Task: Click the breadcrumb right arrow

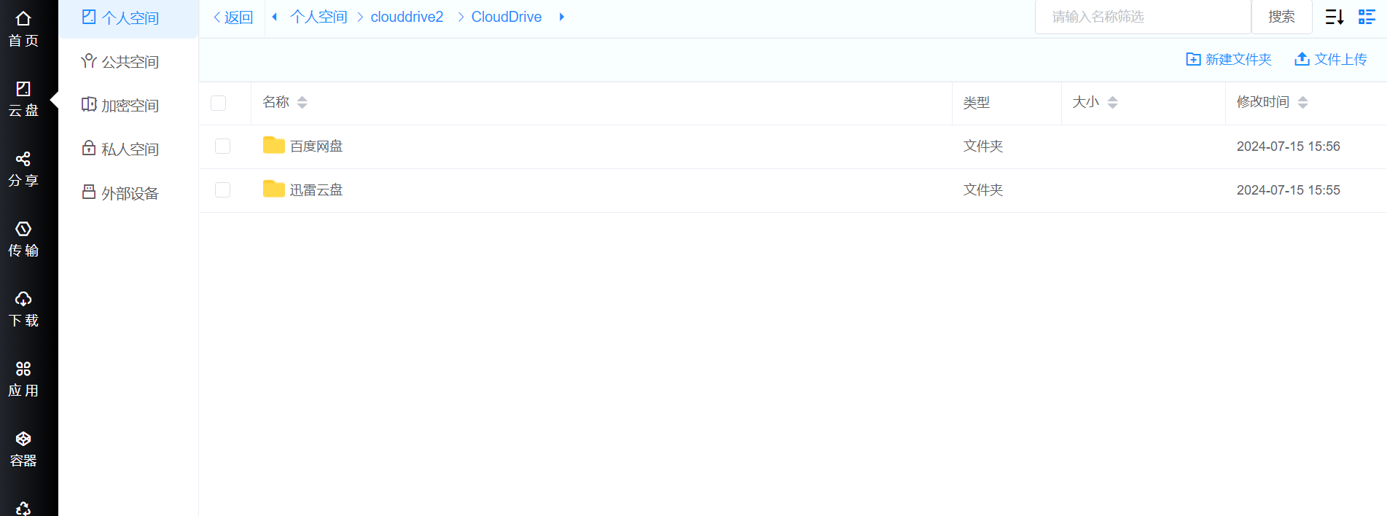Action: pyautogui.click(x=561, y=17)
